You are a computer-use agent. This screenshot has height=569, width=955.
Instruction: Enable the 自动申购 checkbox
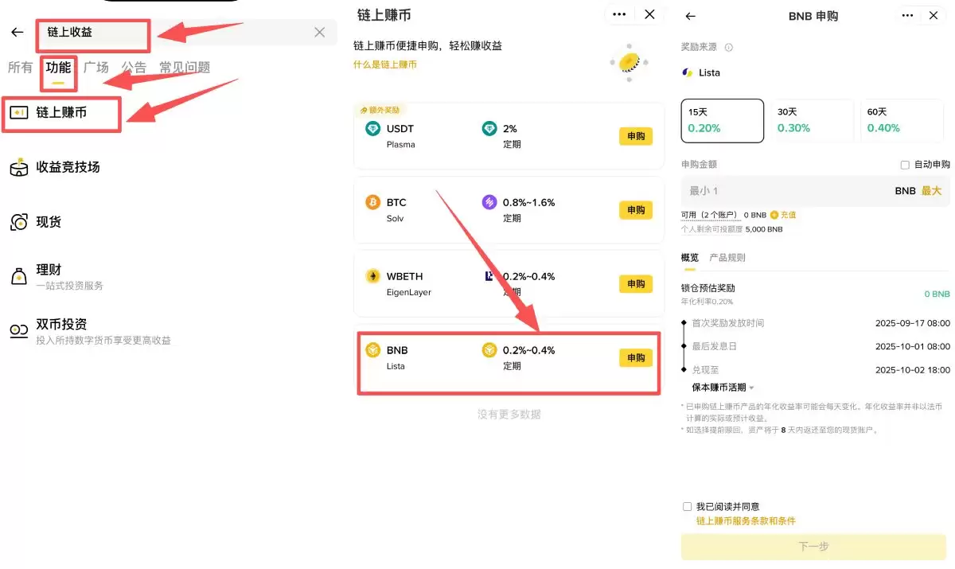point(905,164)
